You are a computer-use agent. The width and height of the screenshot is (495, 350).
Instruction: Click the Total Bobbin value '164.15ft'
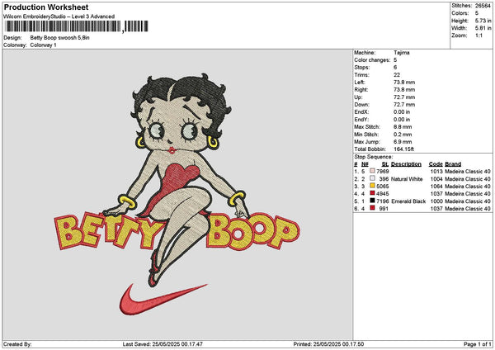point(403,149)
